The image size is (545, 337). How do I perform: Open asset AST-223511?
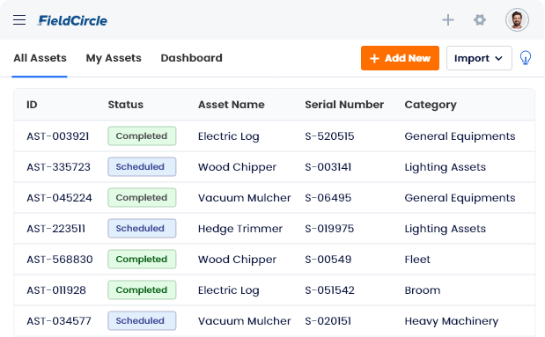(x=56, y=229)
